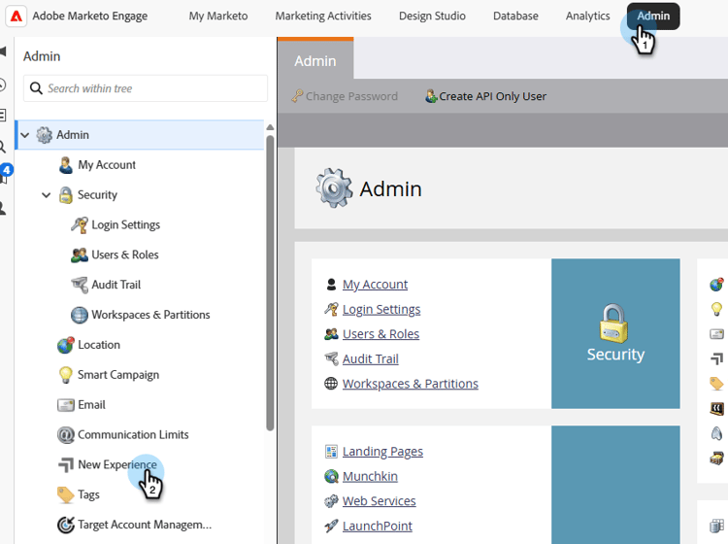The image size is (728, 544).
Task: Select the Security node label in the tree
Action: click(97, 195)
